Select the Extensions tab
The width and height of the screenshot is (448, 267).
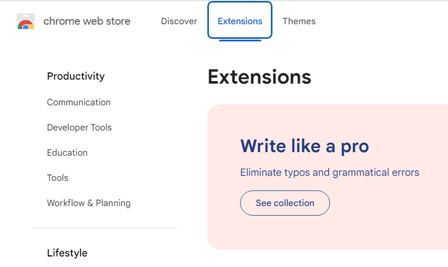point(240,22)
